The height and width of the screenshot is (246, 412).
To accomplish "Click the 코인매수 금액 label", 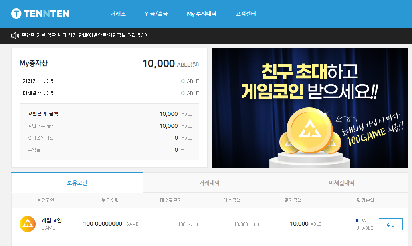I will pos(42,126).
